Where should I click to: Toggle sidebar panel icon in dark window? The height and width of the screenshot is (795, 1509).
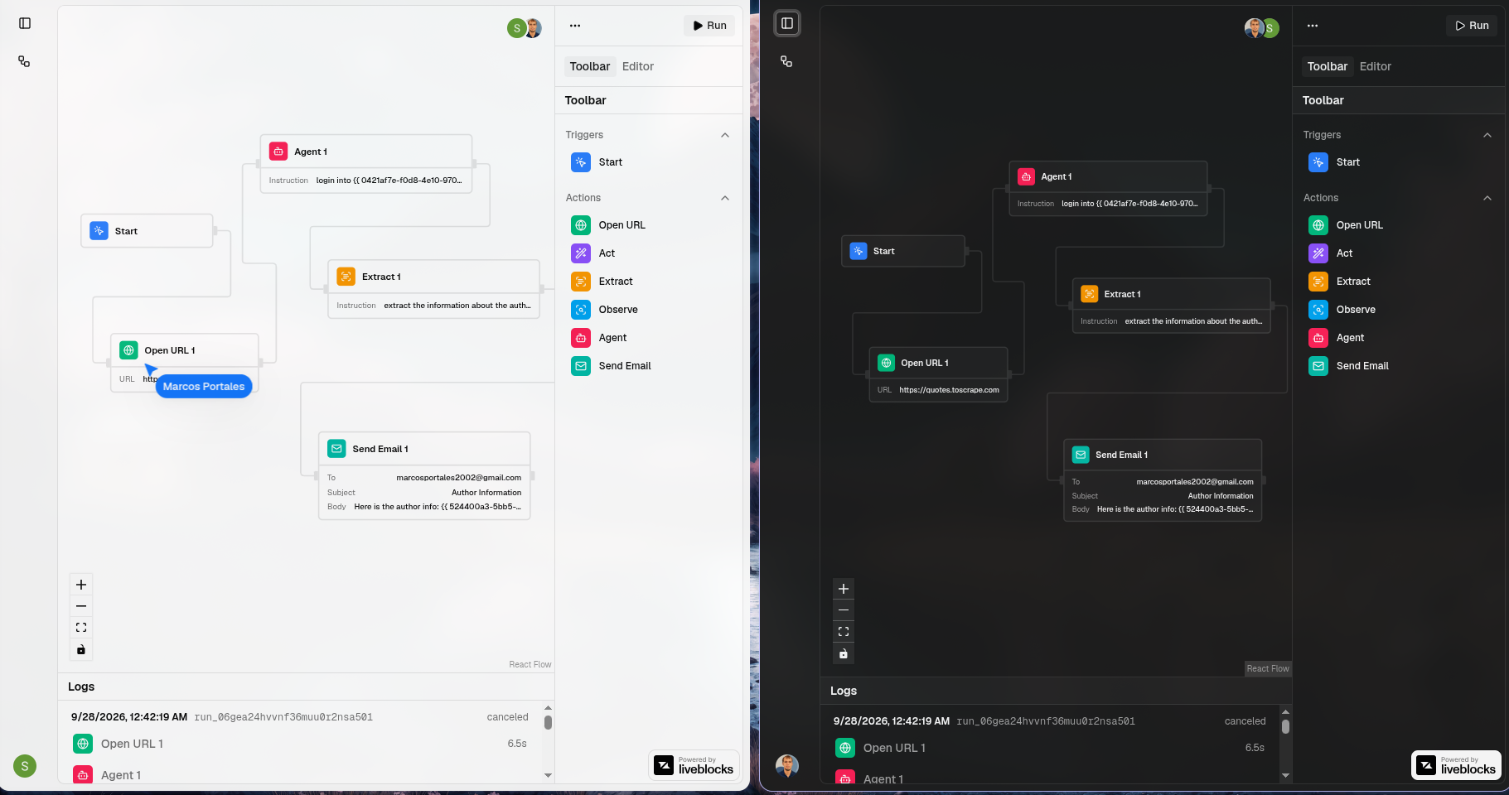pyautogui.click(x=787, y=23)
